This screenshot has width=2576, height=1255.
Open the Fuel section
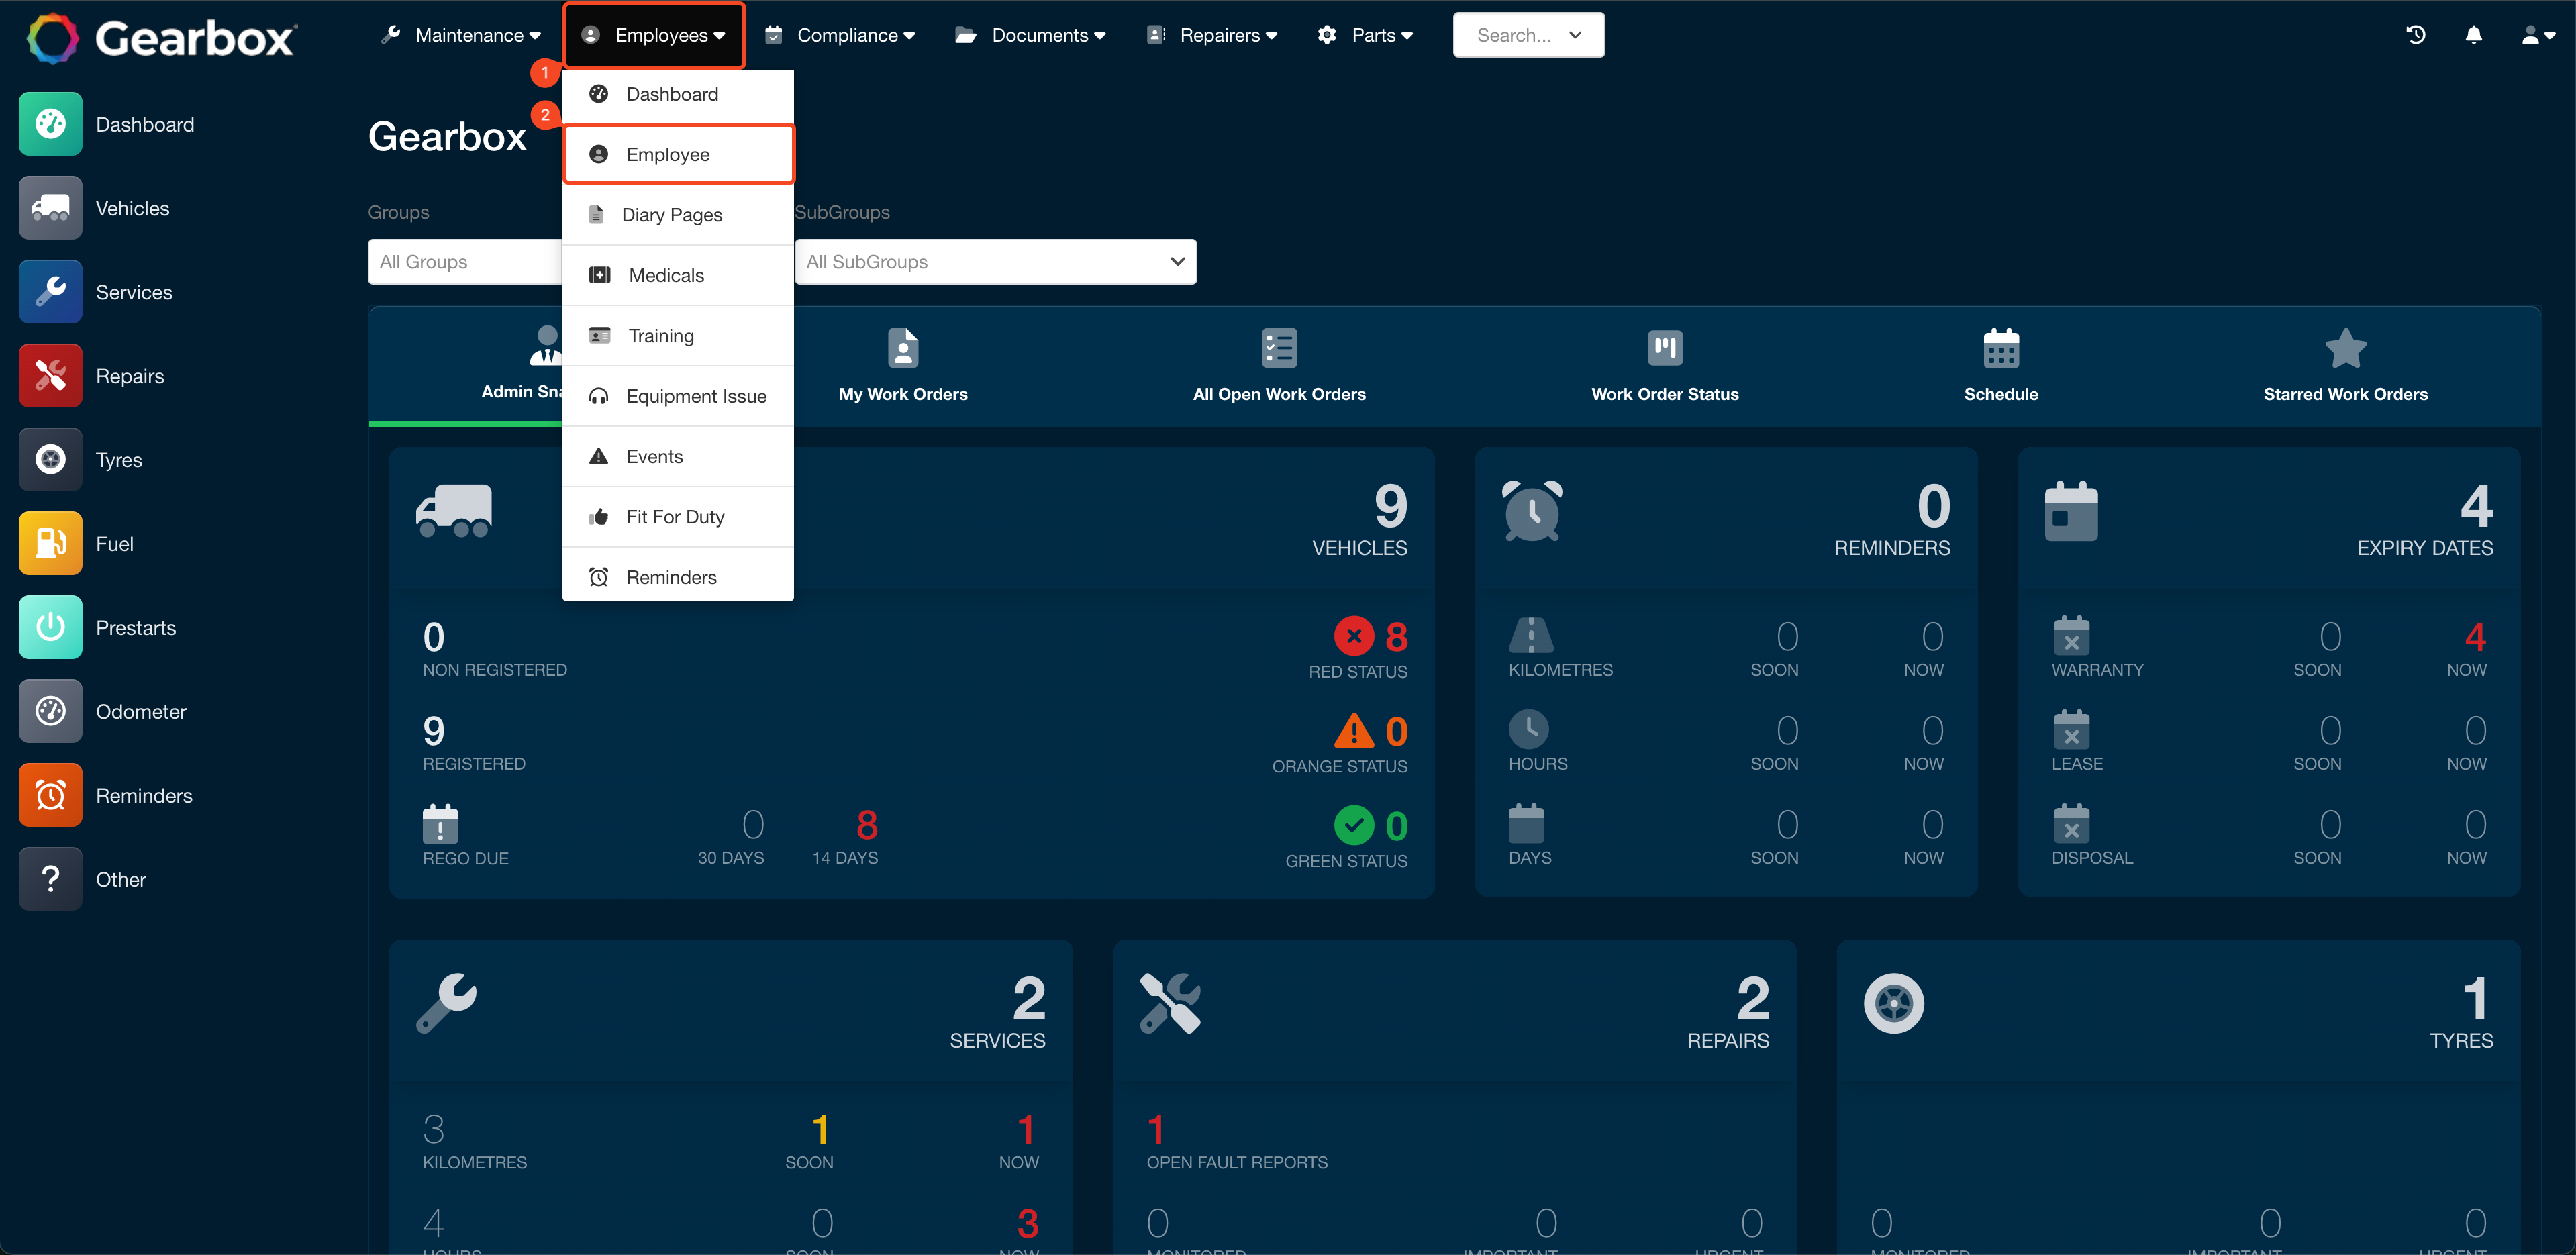pos(50,543)
